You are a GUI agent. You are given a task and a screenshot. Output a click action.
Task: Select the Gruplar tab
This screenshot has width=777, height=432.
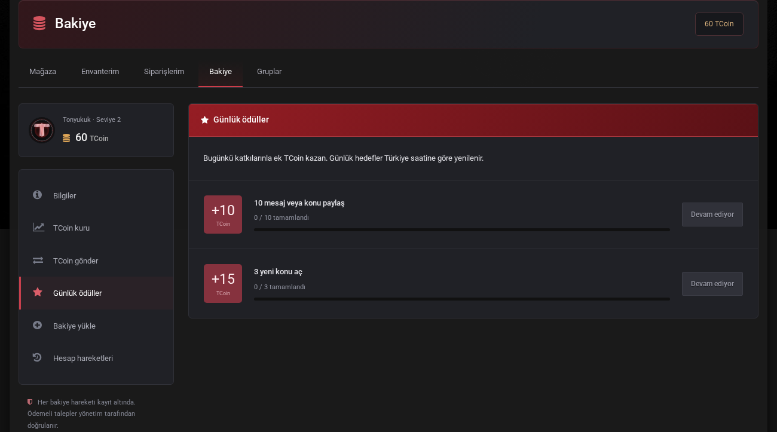tap(269, 72)
